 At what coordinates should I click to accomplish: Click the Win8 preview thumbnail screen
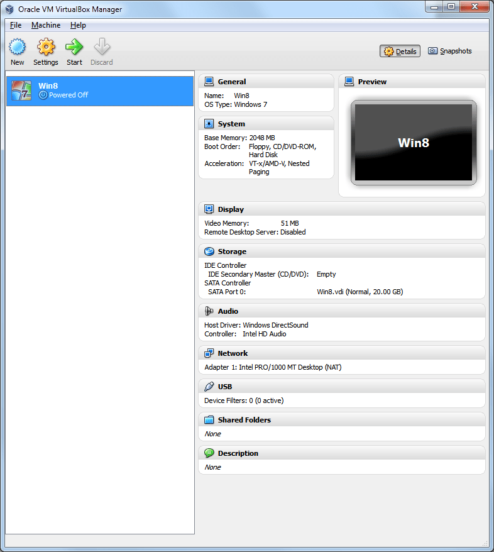(x=414, y=143)
